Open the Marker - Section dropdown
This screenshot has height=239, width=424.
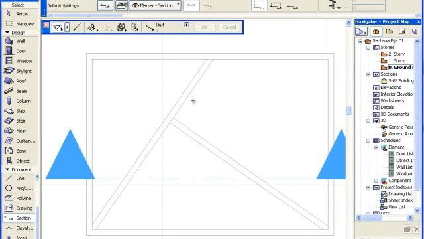tap(155, 5)
